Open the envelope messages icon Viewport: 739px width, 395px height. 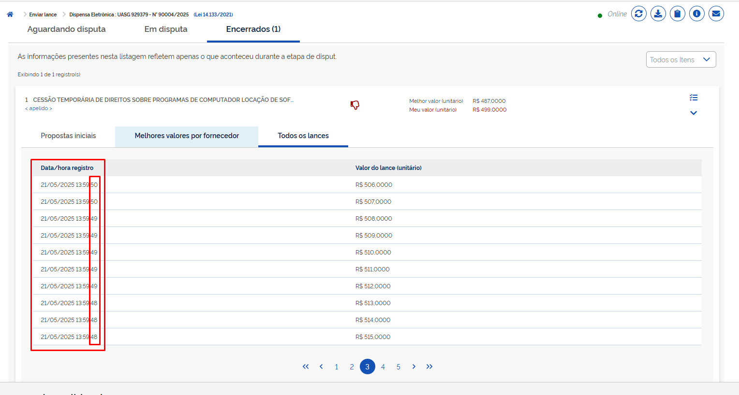pyautogui.click(x=716, y=14)
